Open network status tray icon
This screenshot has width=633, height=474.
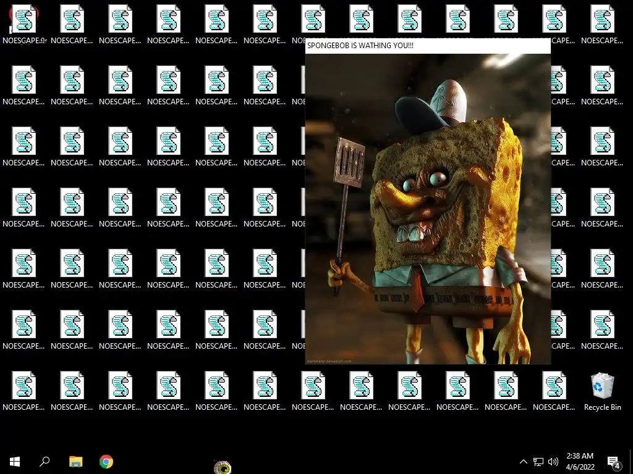click(x=538, y=462)
